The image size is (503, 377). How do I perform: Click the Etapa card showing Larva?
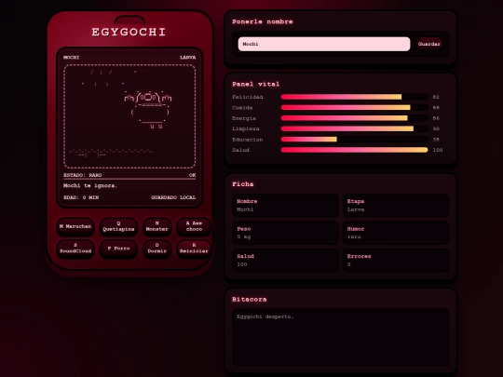[396, 205]
